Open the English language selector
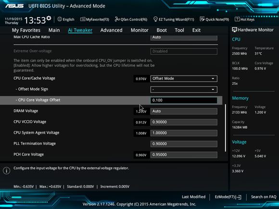 65,19
